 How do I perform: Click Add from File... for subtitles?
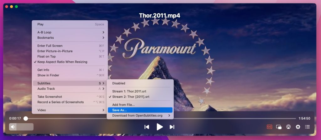tap(140, 105)
